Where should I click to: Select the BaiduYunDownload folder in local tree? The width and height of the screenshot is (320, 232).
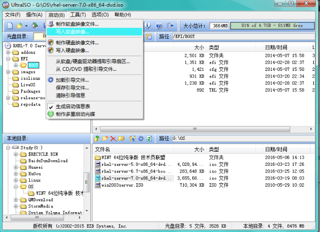click(48, 161)
